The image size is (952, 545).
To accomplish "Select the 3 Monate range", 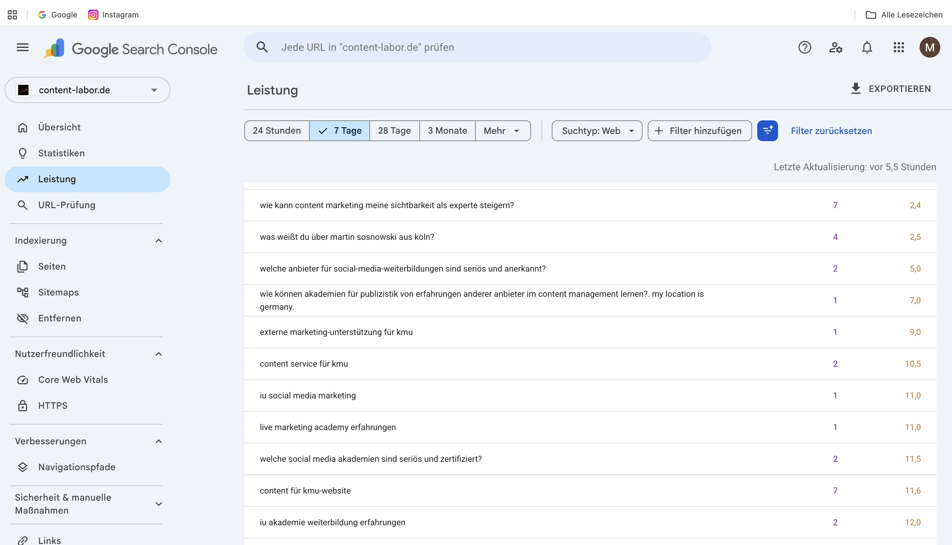I will point(447,131).
